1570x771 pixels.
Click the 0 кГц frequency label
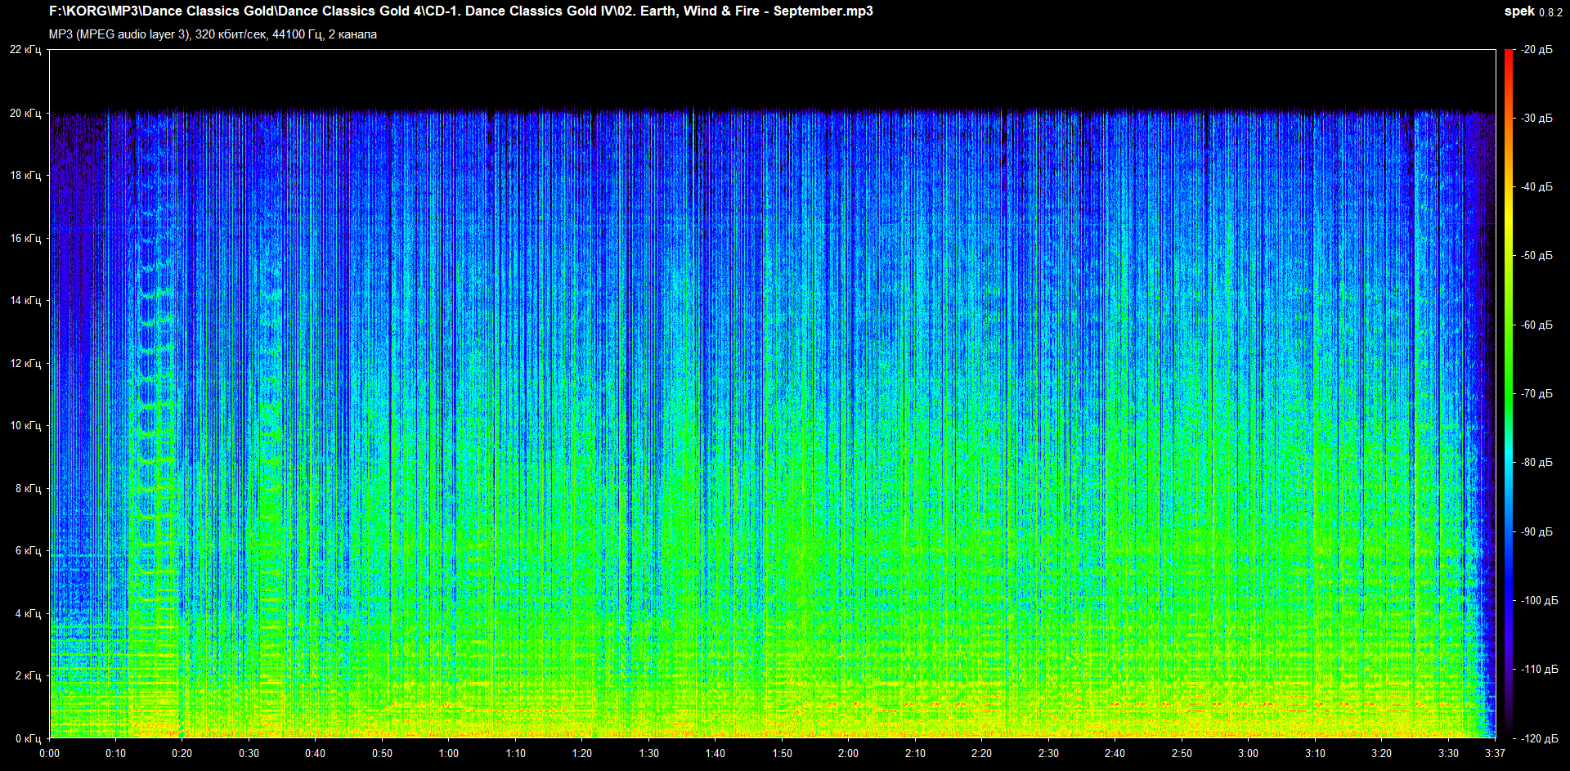pos(28,738)
